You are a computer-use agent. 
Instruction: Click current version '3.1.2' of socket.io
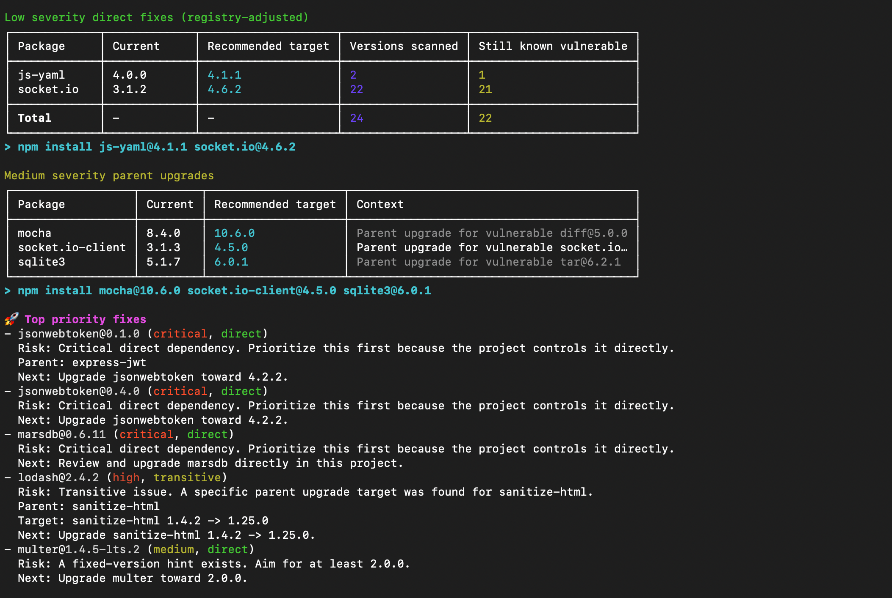coord(130,89)
